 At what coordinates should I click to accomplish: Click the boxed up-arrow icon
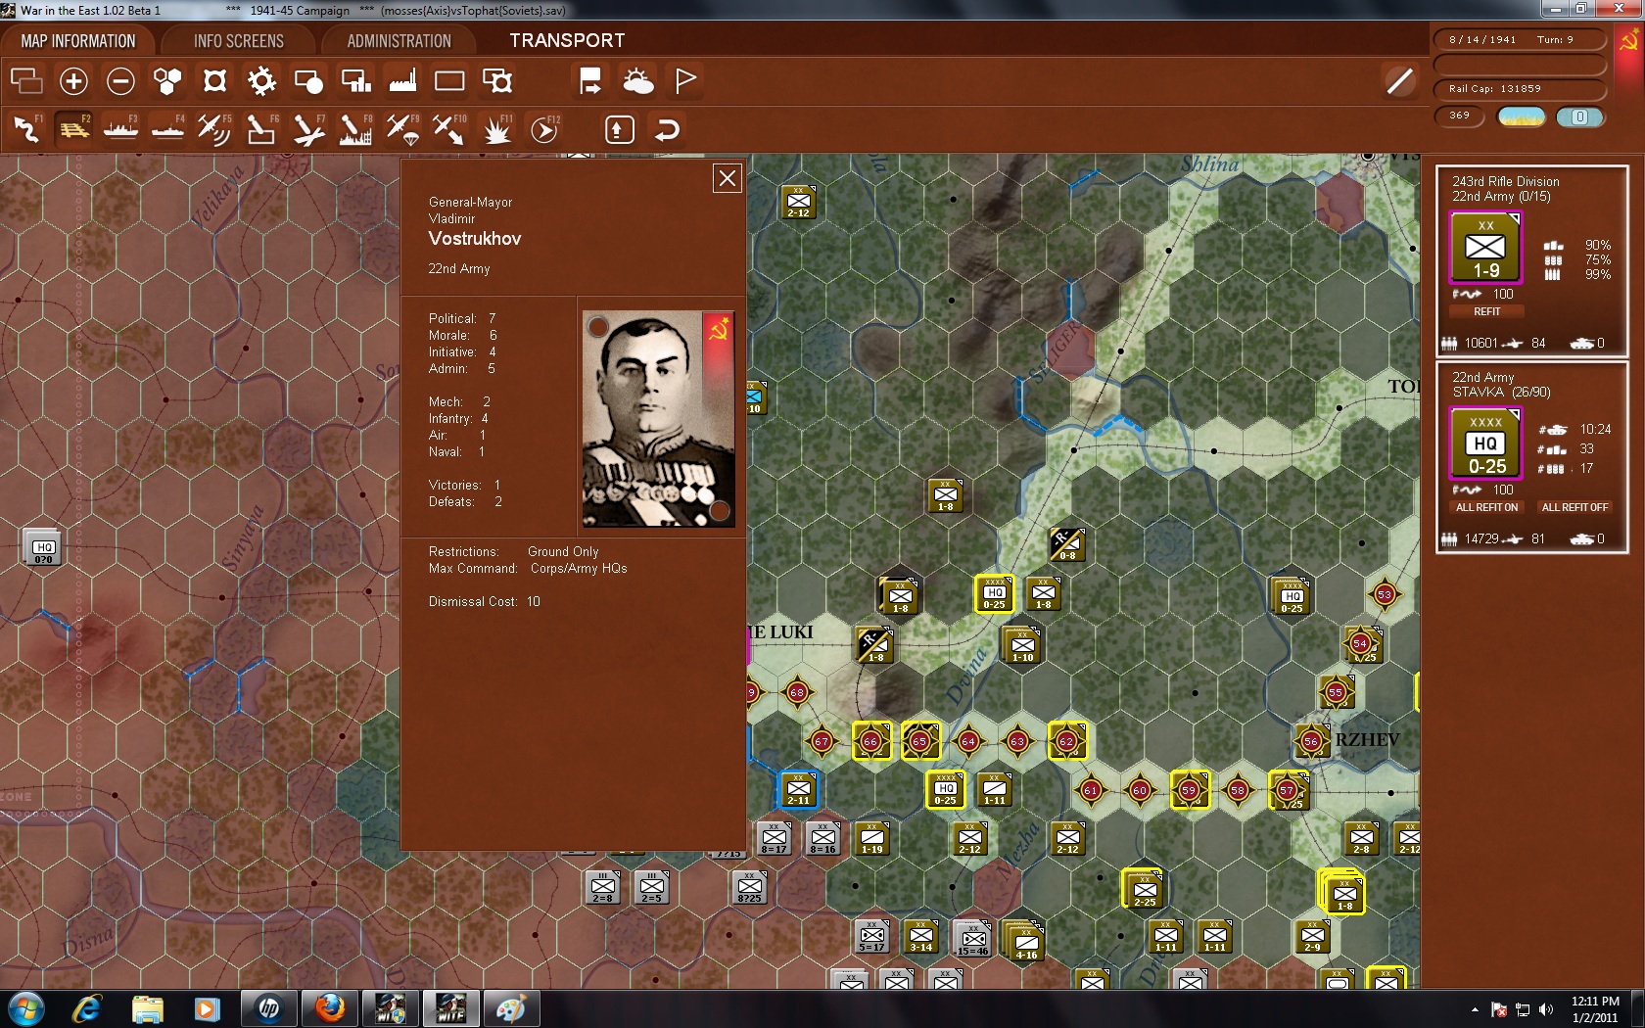pyautogui.click(x=620, y=129)
